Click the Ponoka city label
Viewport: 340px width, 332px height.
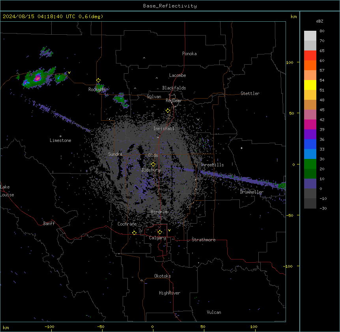(189, 54)
